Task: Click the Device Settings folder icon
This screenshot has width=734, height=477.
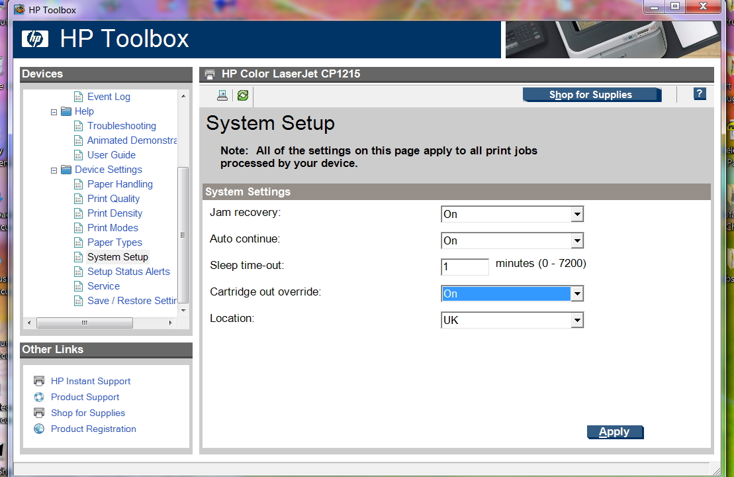Action: pos(66,170)
